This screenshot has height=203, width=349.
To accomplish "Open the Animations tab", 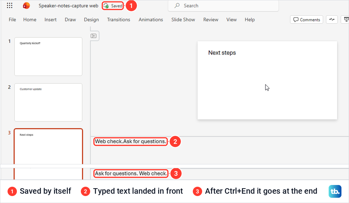I will pyautogui.click(x=151, y=19).
